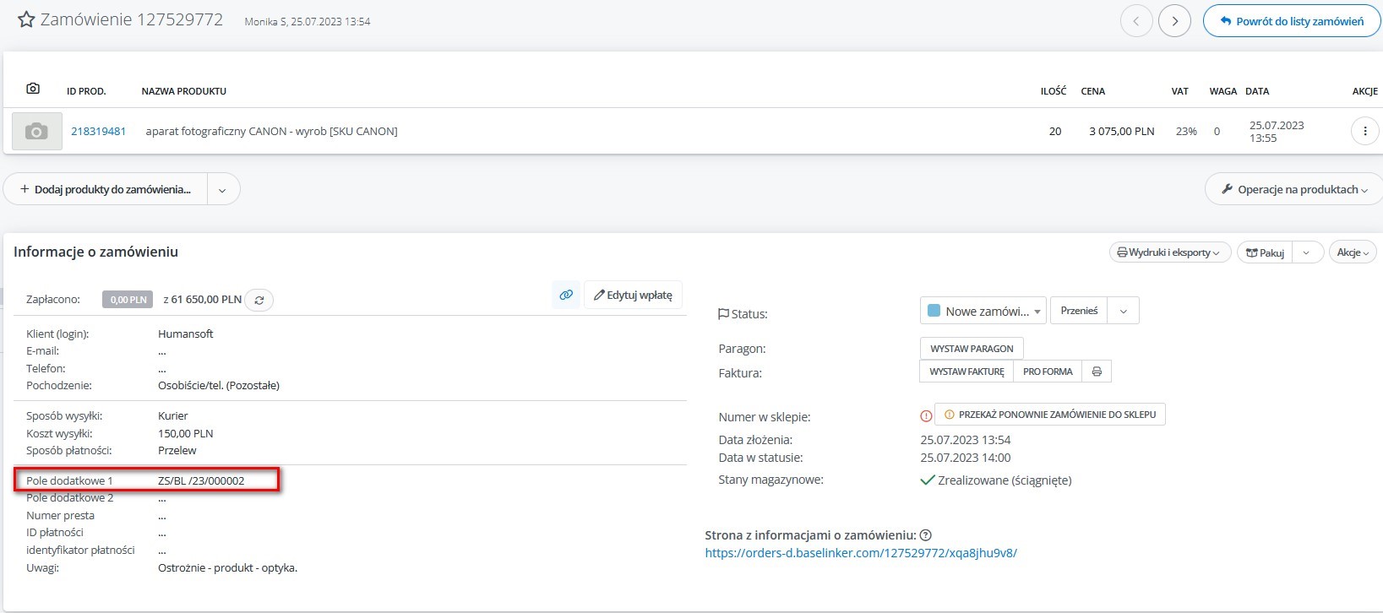Open product image placeholder thumbnail
1383x613 pixels.
37,131
